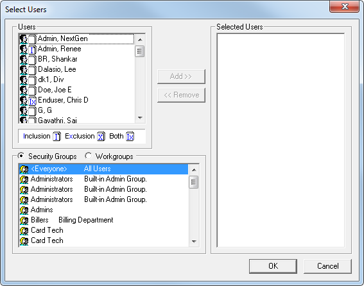Viewport: 364px width, 286px height.
Task: Click the groups list scrollbar thumb
Action: (x=194, y=182)
